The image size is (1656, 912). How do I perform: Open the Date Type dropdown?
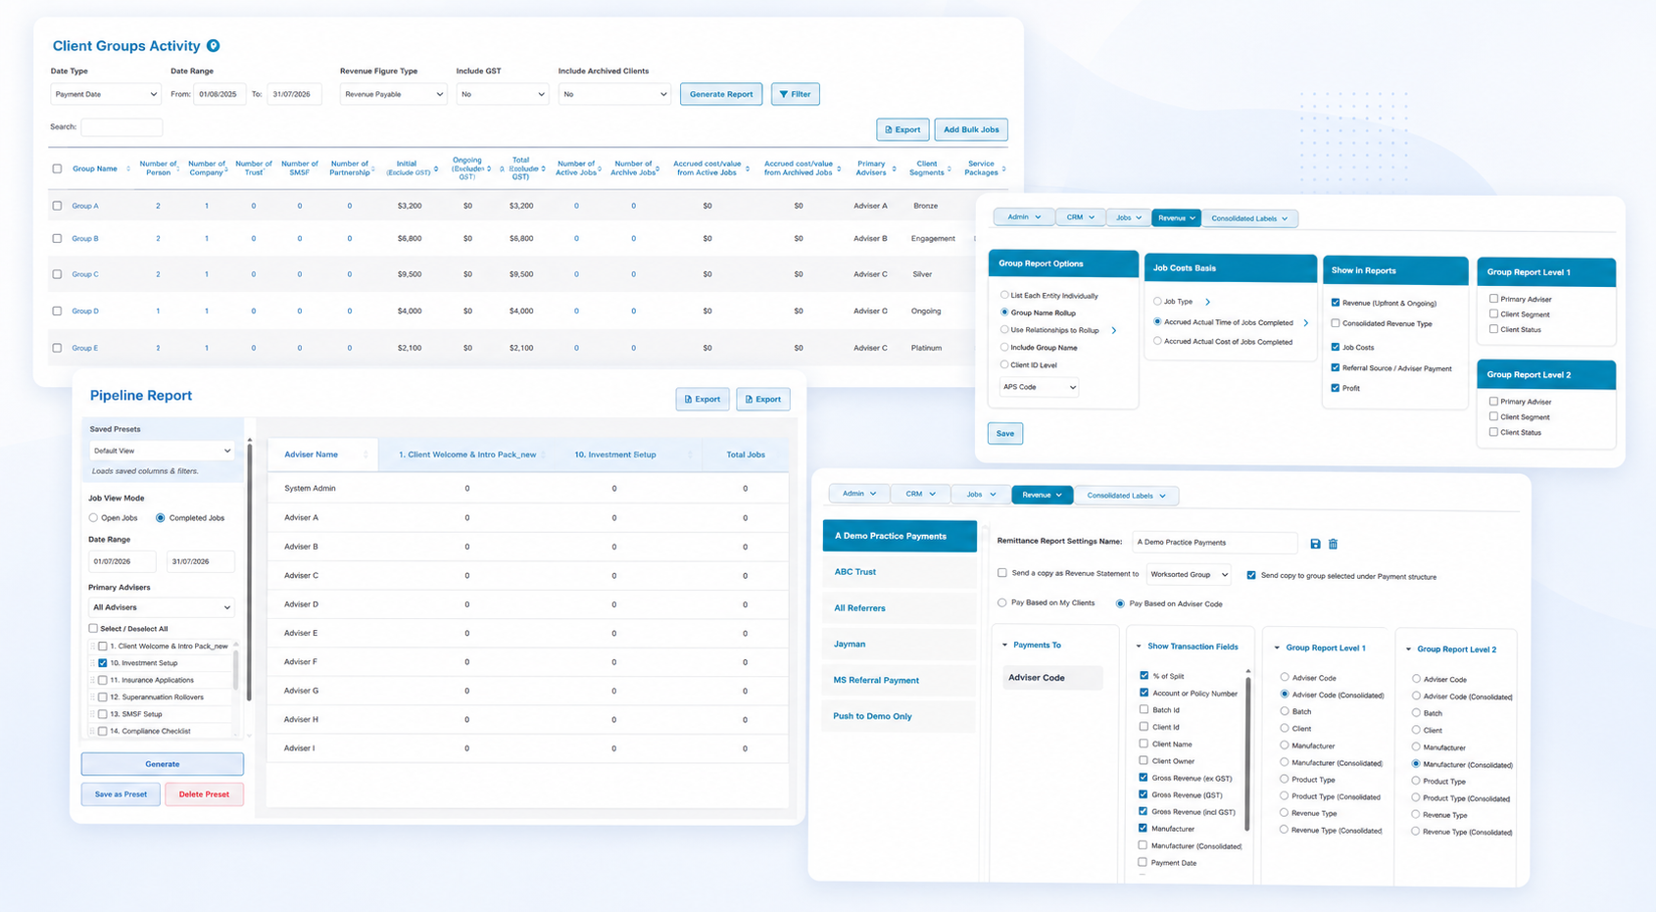(x=105, y=94)
